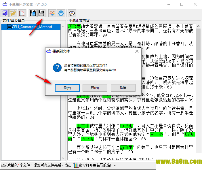Click the add files (stacked documents) toolbar icon
The image size is (202, 170).
click(x=5, y=13)
